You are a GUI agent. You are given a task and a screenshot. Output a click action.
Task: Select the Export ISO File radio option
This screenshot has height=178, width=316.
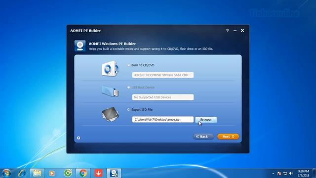pos(128,110)
